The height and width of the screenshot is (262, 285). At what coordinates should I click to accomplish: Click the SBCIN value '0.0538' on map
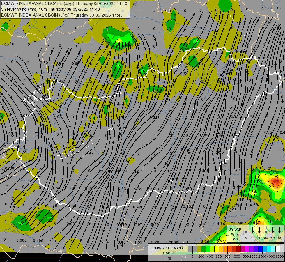tap(8, 168)
